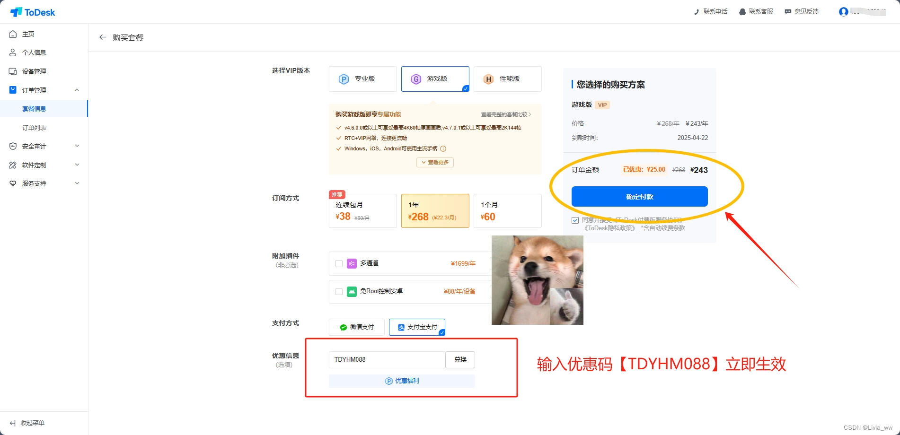Expand the 软件定制 chevron
Image resolution: width=900 pixels, height=435 pixels.
(x=77, y=165)
